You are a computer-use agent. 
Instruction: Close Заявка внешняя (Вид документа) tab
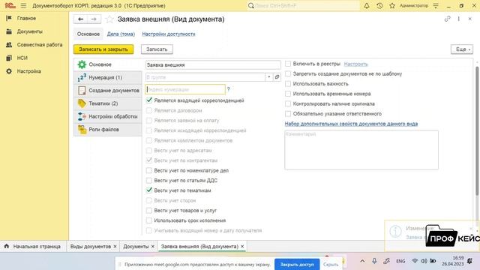[x=242, y=247]
